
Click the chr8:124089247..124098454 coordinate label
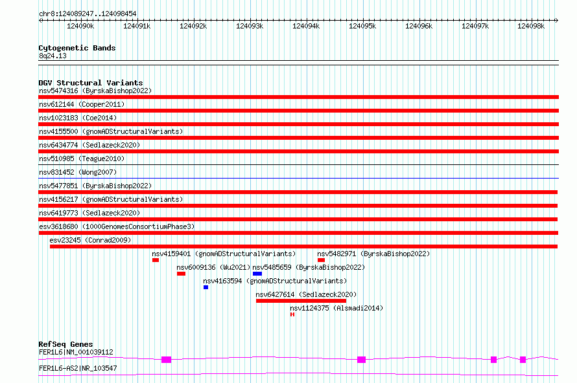click(88, 14)
